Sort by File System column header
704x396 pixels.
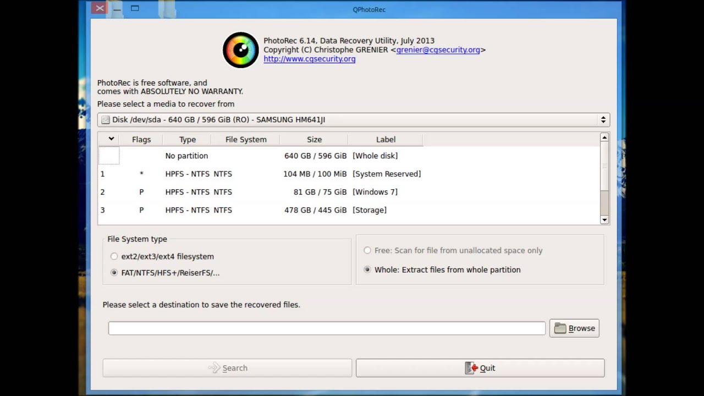tap(246, 139)
